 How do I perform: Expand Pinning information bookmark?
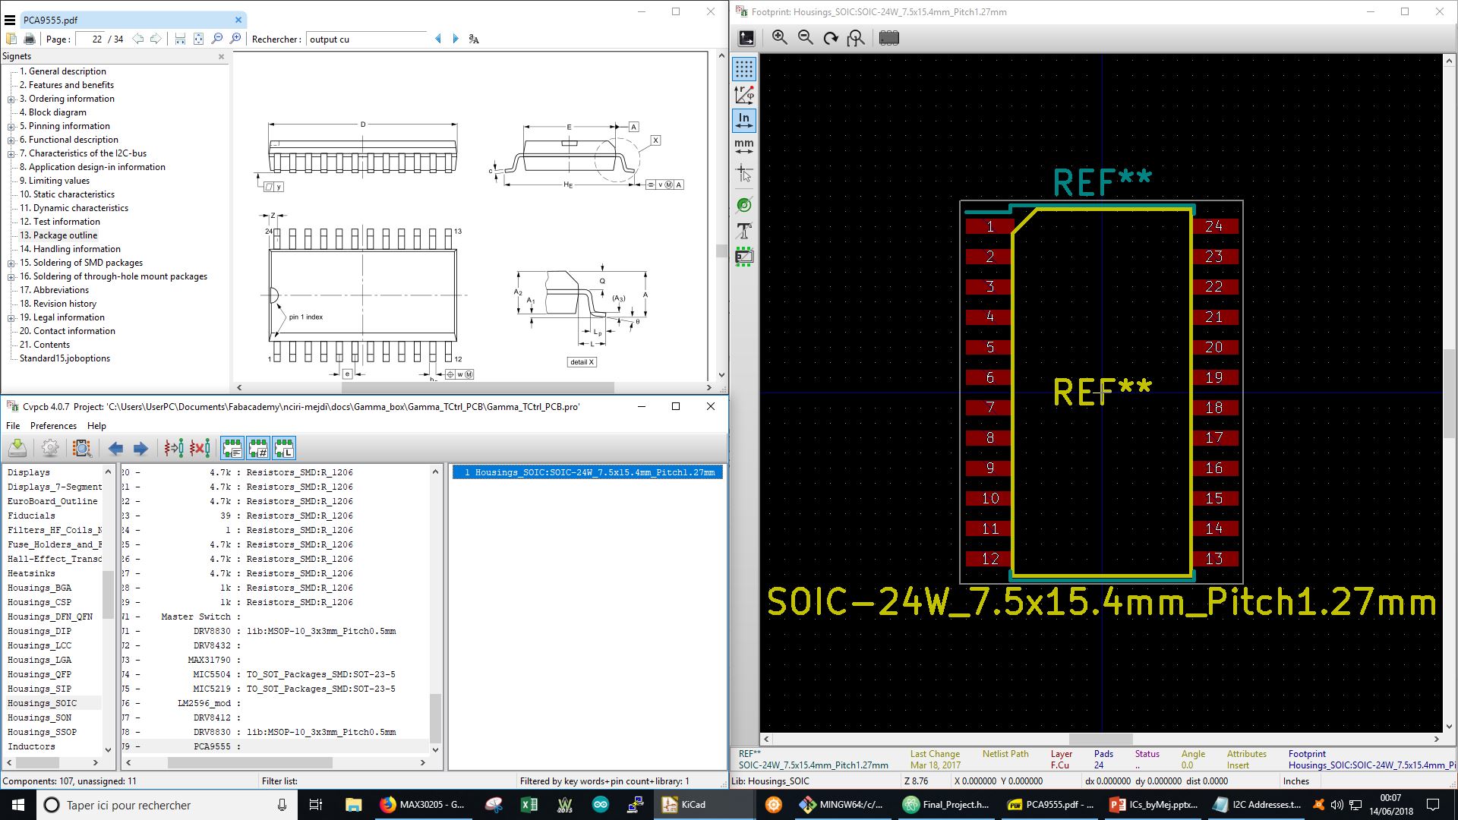click(11, 127)
